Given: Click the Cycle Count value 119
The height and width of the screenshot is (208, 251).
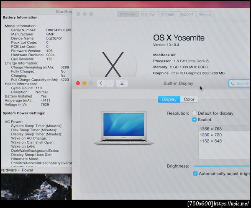Looking at the screenshot, I should [x=38, y=88].
